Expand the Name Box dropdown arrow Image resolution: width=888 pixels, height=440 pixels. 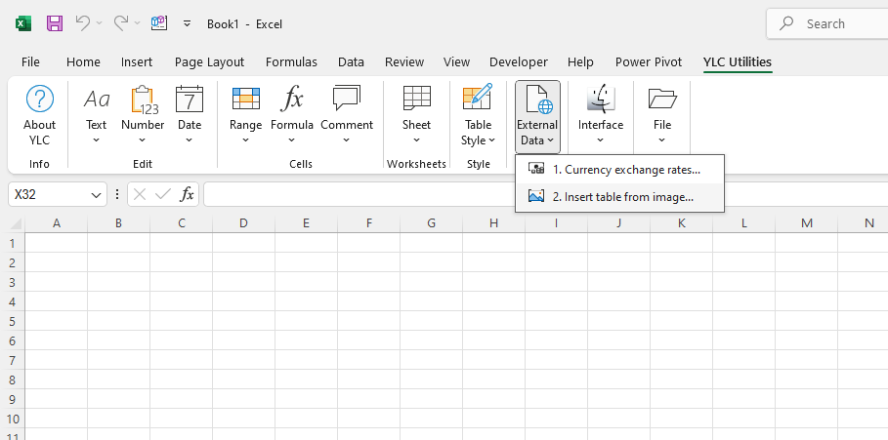[96, 195]
